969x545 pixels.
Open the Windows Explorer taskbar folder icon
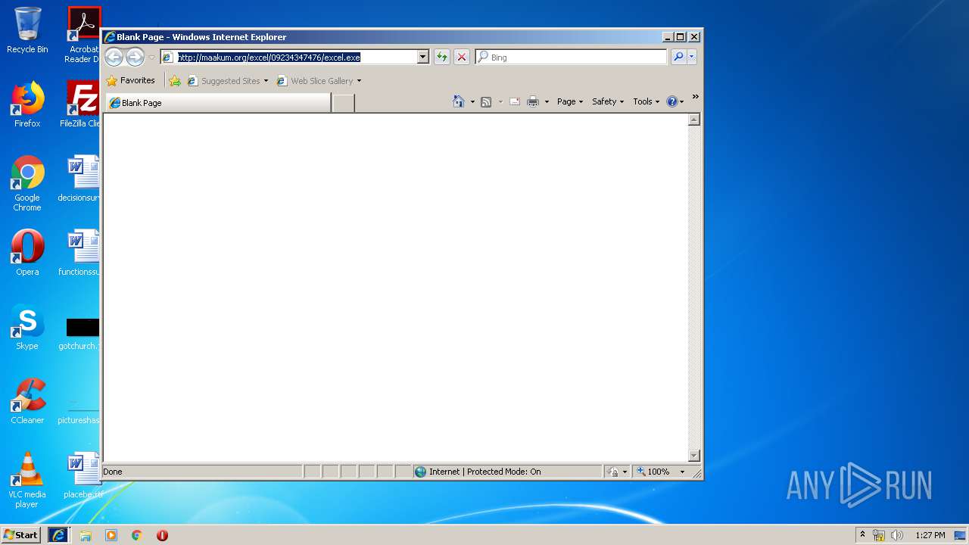click(x=86, y=535)
